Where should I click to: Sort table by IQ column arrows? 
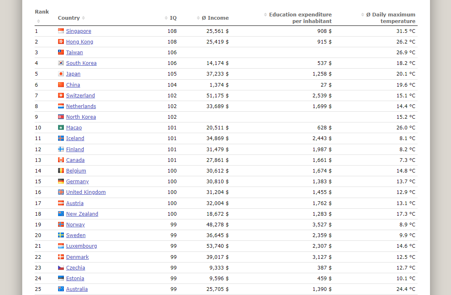coord(166,18)
